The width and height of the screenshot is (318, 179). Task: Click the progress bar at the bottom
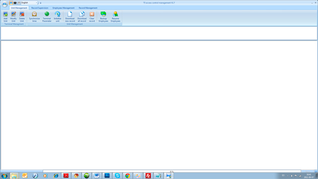coord(172,172)
